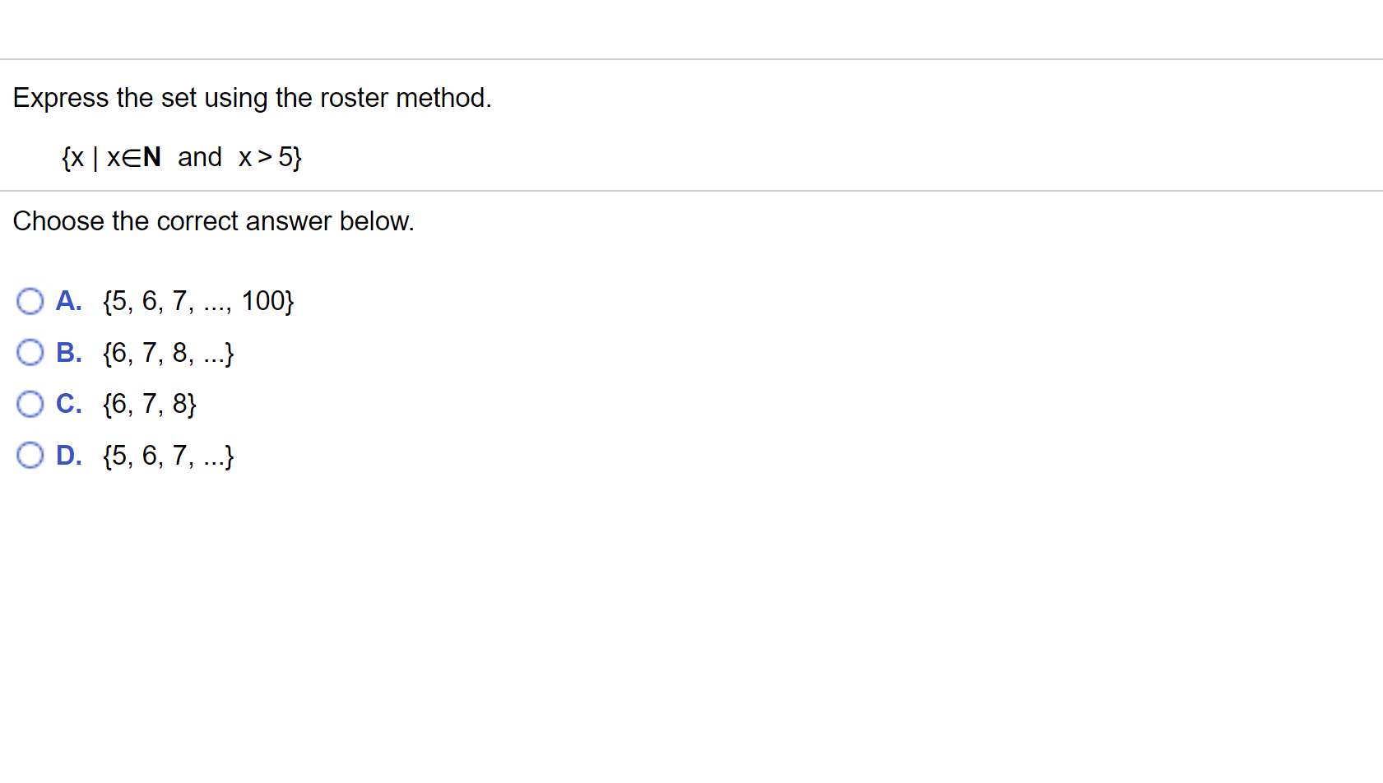
Task: Select the radio button for option C
Action: tap(30, 404)
